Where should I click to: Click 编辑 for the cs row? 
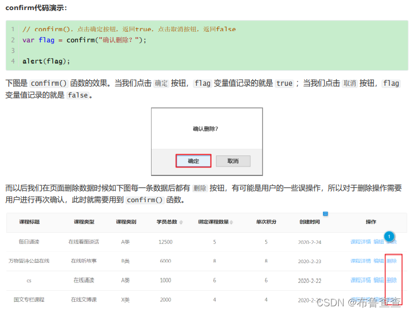tap(378, 281)
